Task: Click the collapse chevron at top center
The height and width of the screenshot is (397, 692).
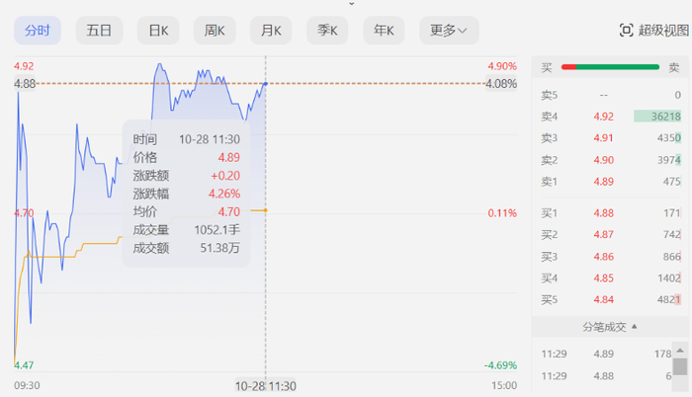Action: (350, 4)
